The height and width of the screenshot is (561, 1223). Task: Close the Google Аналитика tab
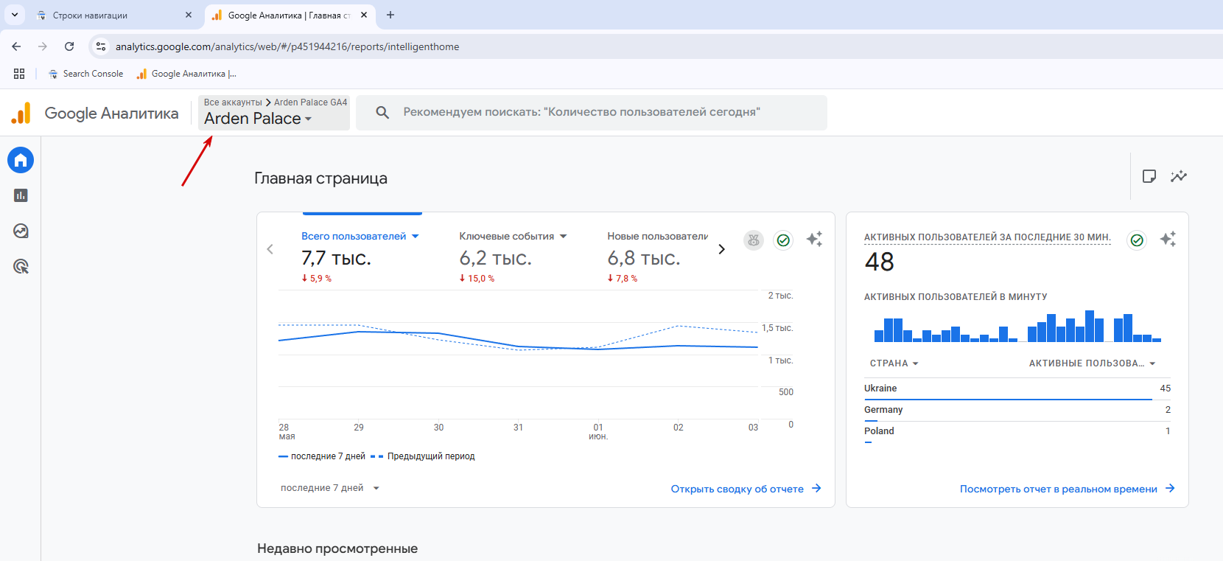pos(364,15)
